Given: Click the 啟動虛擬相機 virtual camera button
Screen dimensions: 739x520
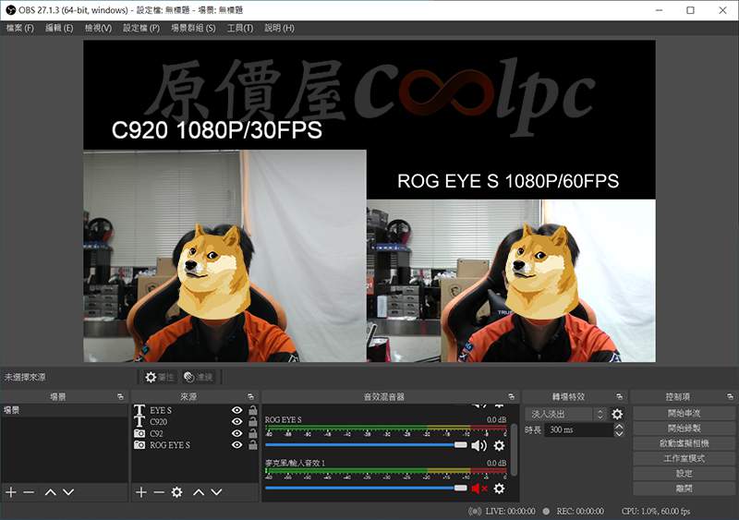Looking at the screenshot, I should point(684,443).
